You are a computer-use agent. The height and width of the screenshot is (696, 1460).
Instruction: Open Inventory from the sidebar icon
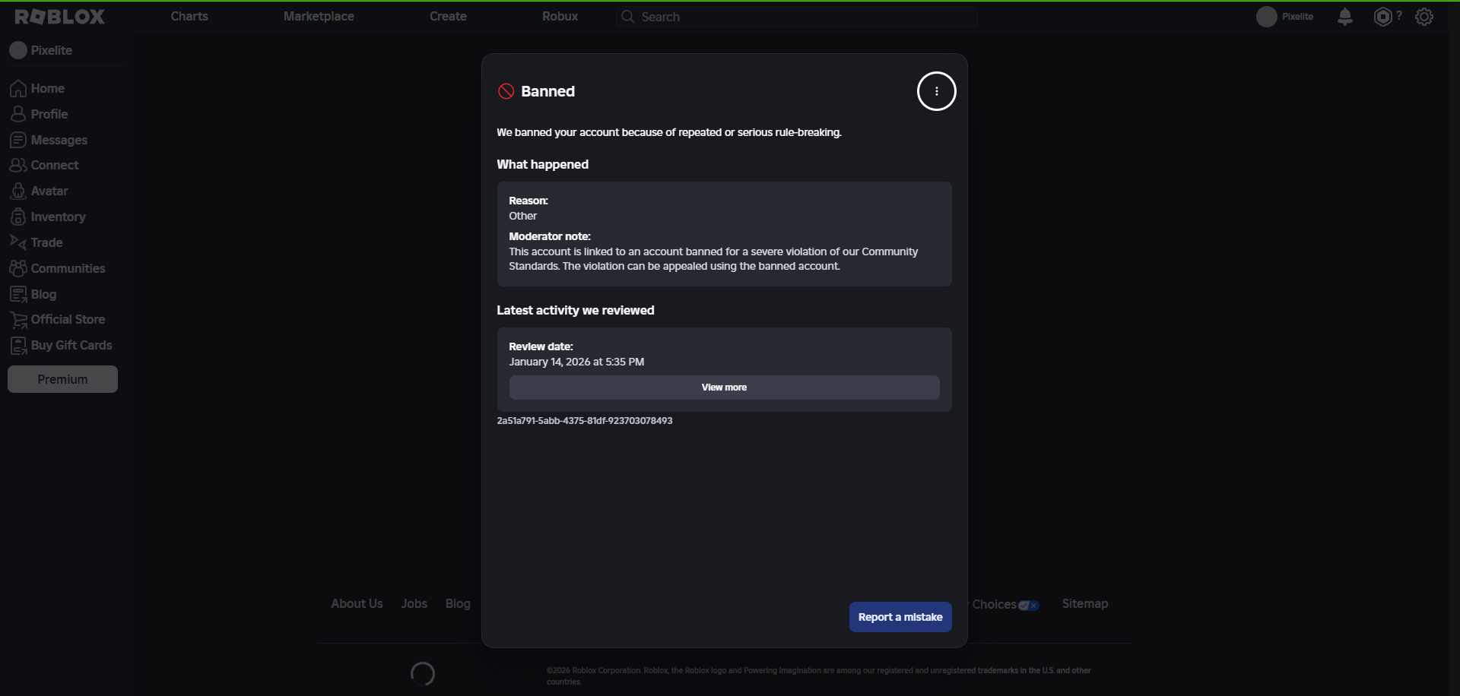click(x=18, y=217)
